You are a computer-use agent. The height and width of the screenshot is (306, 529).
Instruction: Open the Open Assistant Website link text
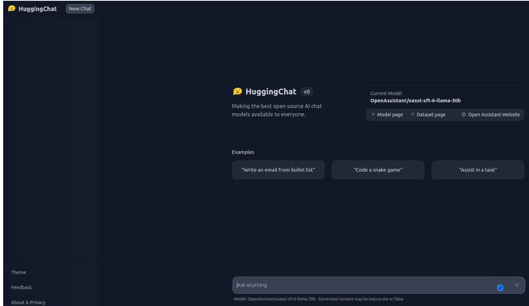(x=494, y=115)
